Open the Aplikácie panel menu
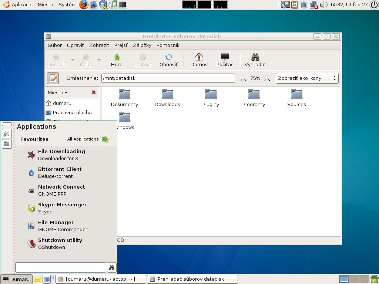Image resolution: width=379 pixels, height=284 pixels. tap(19, 4)
